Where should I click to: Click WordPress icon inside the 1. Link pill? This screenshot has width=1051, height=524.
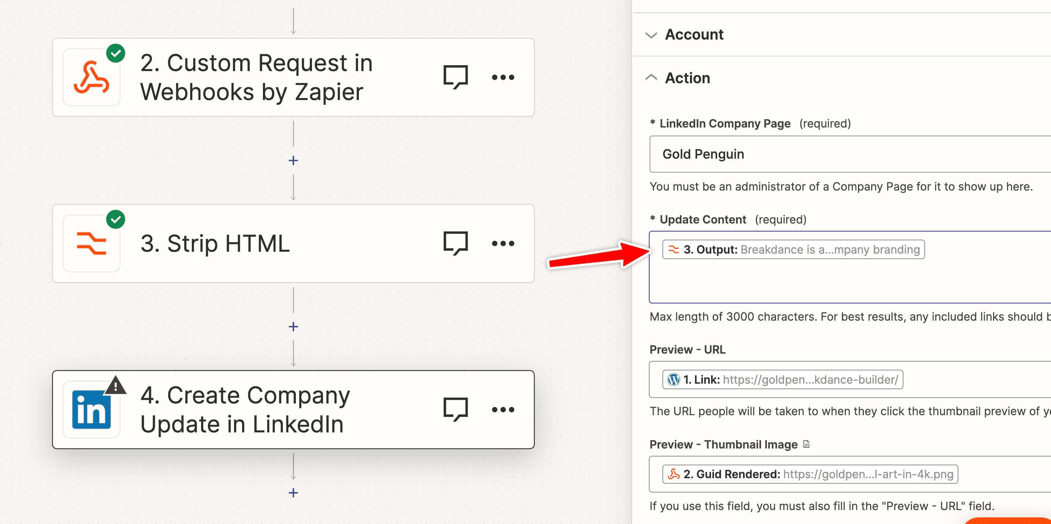(x=673, y=380)
